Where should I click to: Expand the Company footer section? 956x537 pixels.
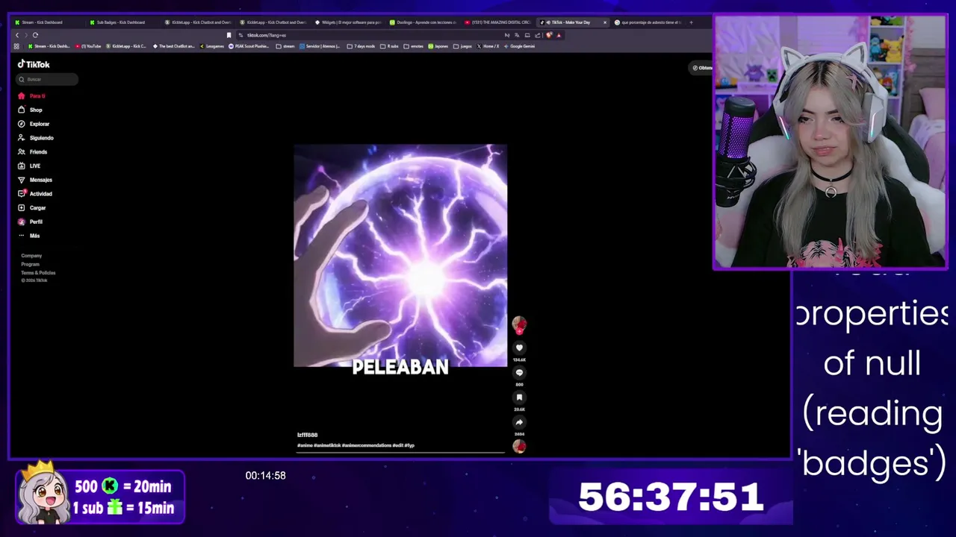tap(31, 256)
